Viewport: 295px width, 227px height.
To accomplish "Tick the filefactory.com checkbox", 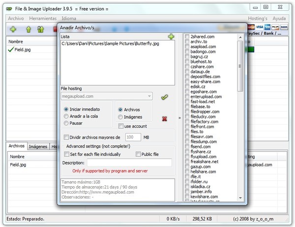I will tap(187, 121).
